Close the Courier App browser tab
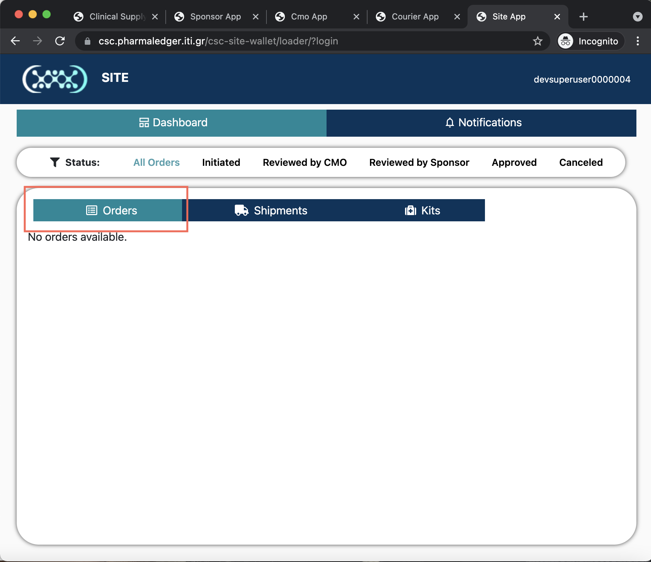The width and height of the screenshot is (651, 562). [x=457, y=17]
